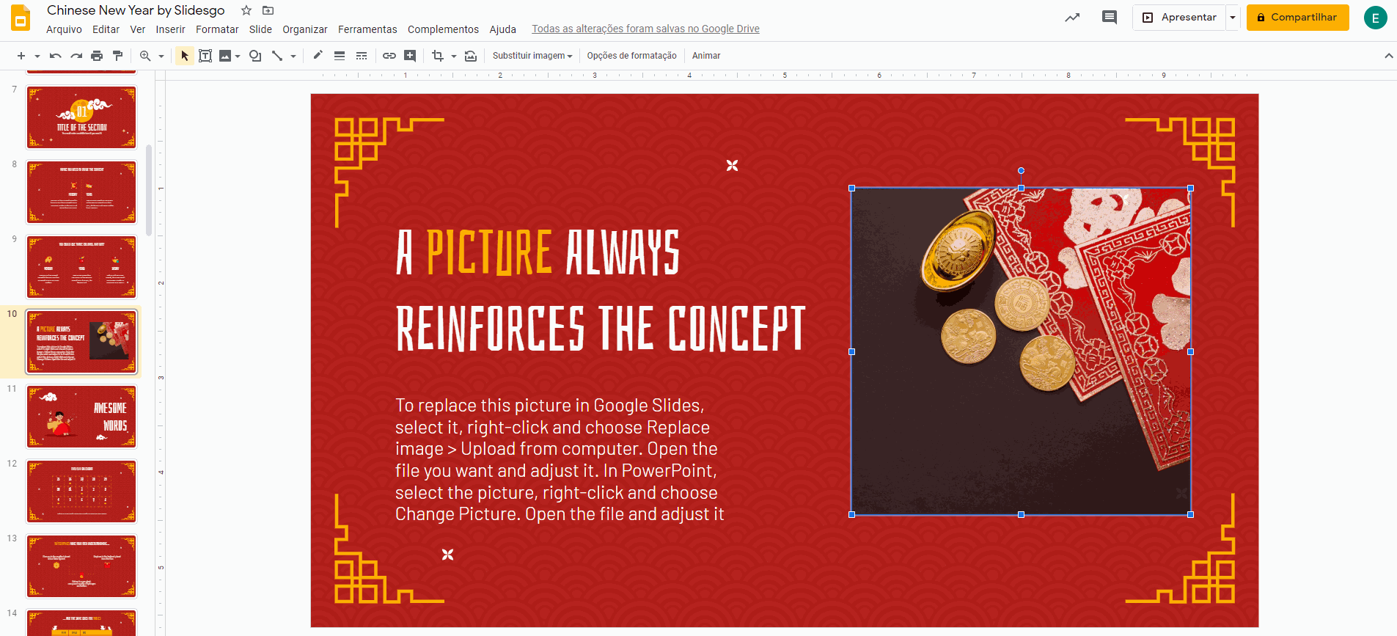Open the comment history icon
Image resolution: width=1397 pixels, height=636 pixels.
[x=1110, y=18]
